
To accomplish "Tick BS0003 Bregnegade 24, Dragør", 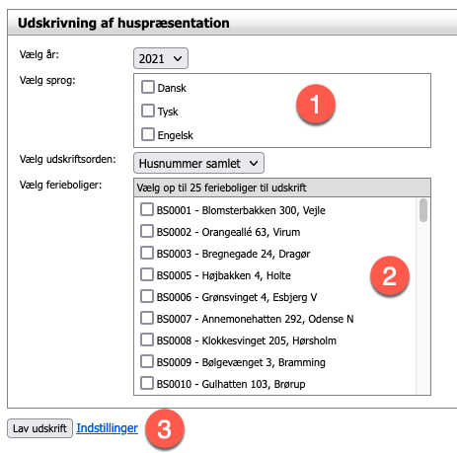I will point(147,253).
